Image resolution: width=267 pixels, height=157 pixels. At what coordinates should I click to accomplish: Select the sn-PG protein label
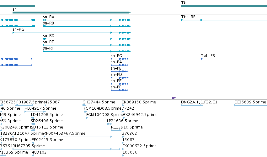(116, 56)
